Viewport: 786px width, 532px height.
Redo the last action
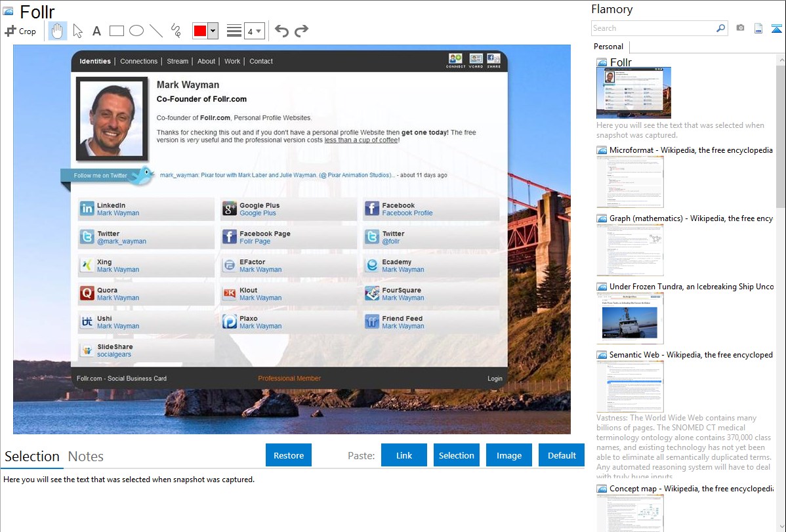301,31
